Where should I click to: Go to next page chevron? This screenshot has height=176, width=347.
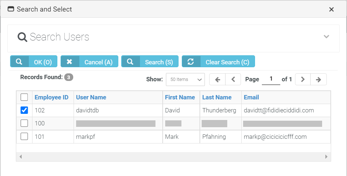303,80
